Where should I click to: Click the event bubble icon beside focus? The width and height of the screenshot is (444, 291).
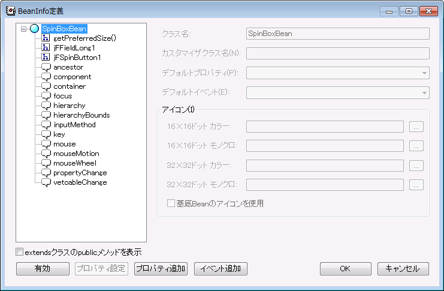coord(46,97)
